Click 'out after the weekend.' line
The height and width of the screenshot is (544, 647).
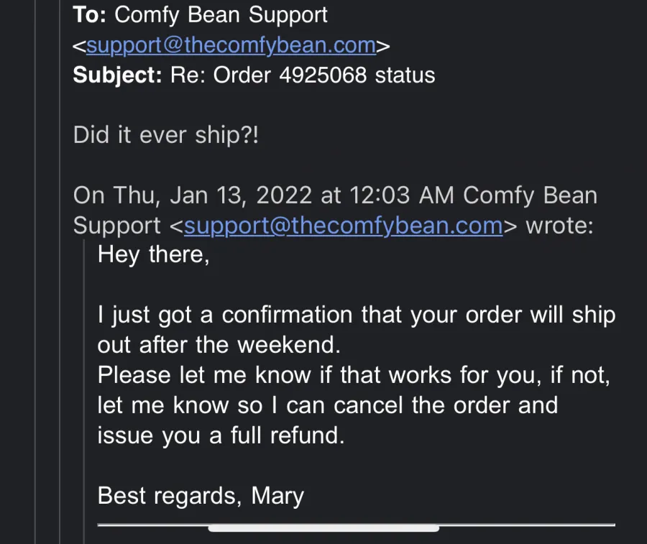(219, 345)
